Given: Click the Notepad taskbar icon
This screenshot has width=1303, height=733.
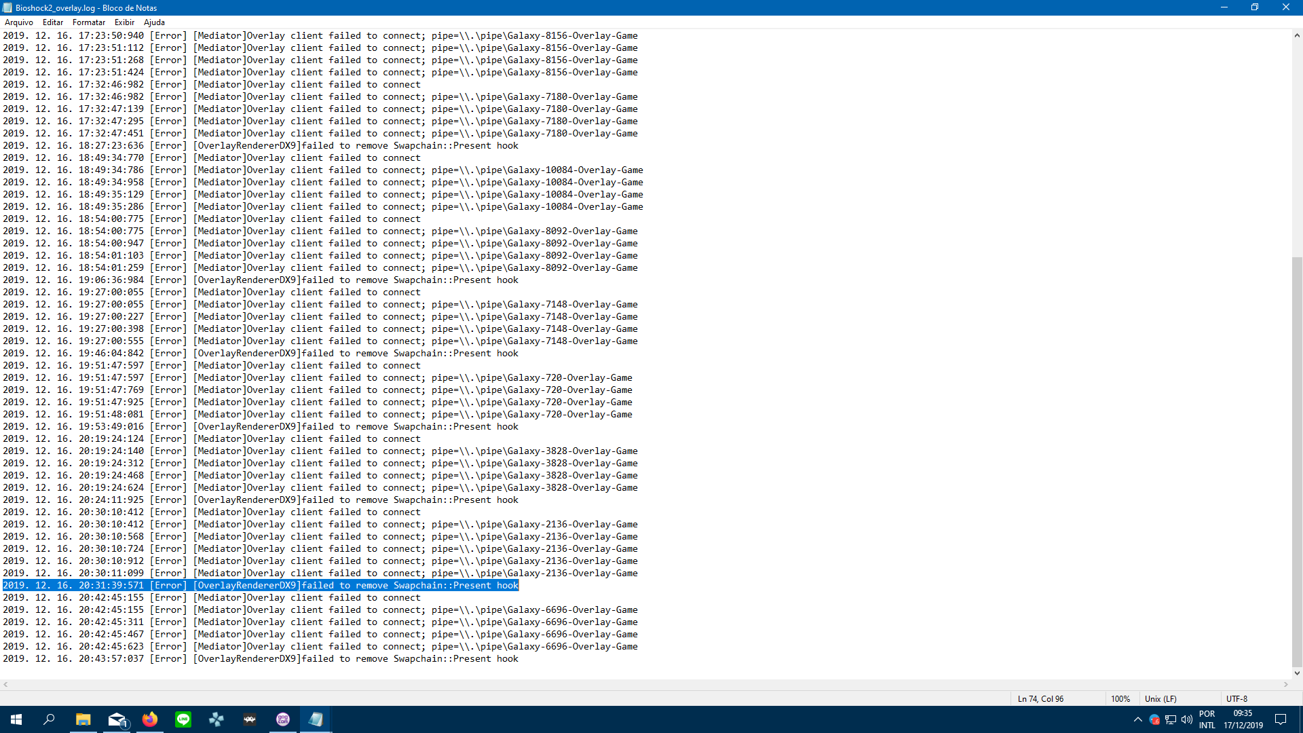Looking at the screenshot, I should (316, 719).
